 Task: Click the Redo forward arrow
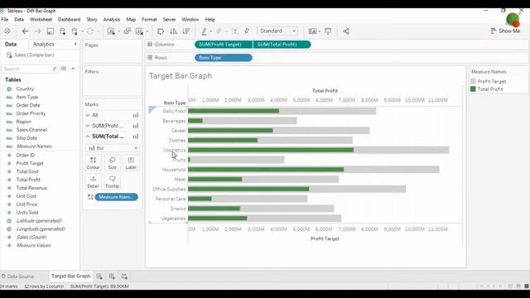pos(37,31)
